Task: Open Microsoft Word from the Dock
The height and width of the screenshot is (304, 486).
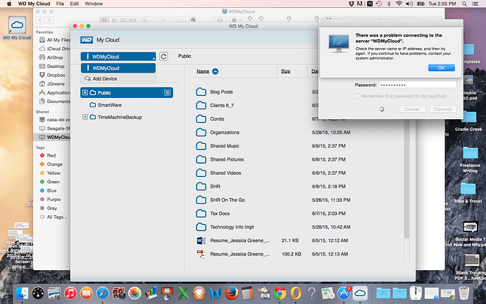Action: click(215, 293)
